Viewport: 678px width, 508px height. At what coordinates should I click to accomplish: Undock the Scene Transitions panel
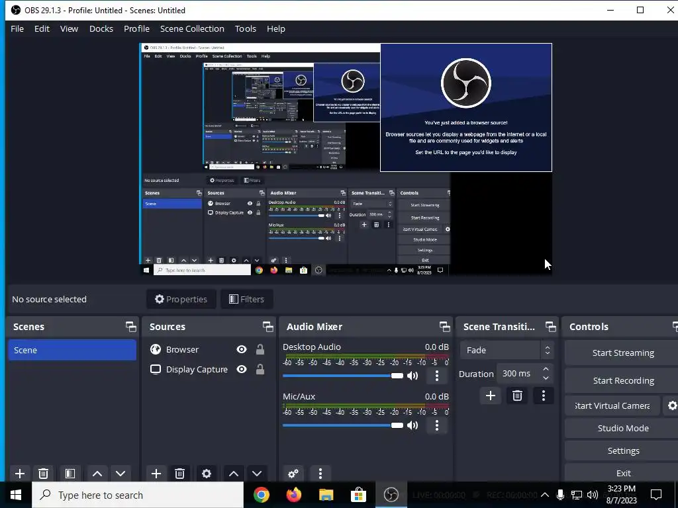[x=550, y=327]
